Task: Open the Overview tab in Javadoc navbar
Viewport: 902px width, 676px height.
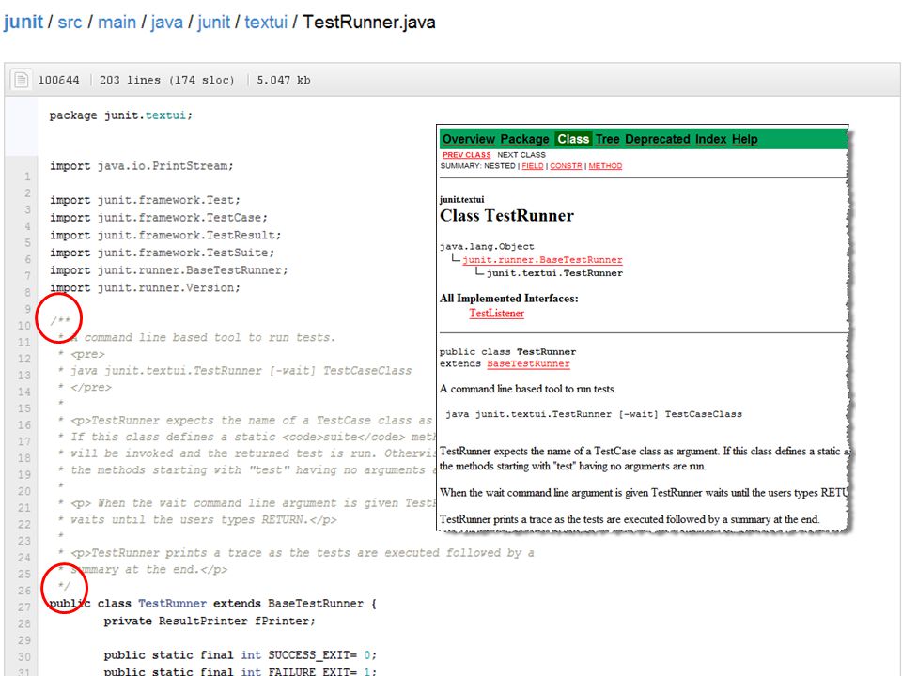Action: (468, 139)
